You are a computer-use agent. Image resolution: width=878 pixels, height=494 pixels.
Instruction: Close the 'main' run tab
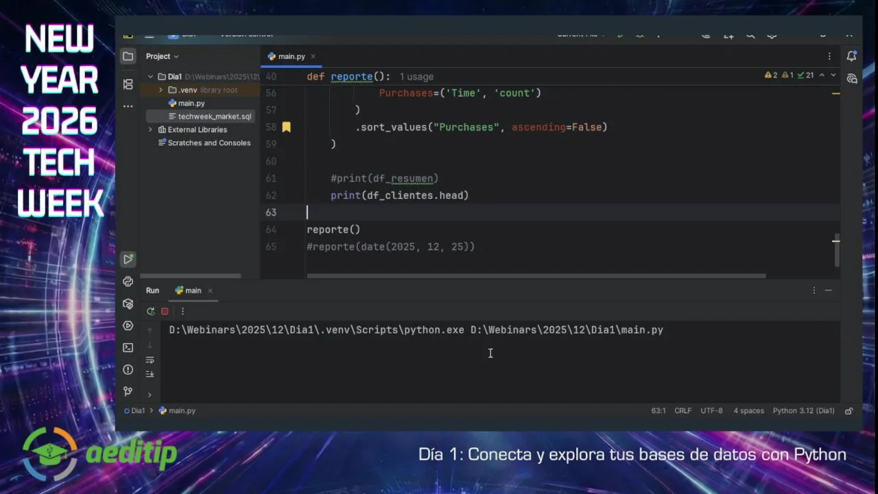point(210,291)
